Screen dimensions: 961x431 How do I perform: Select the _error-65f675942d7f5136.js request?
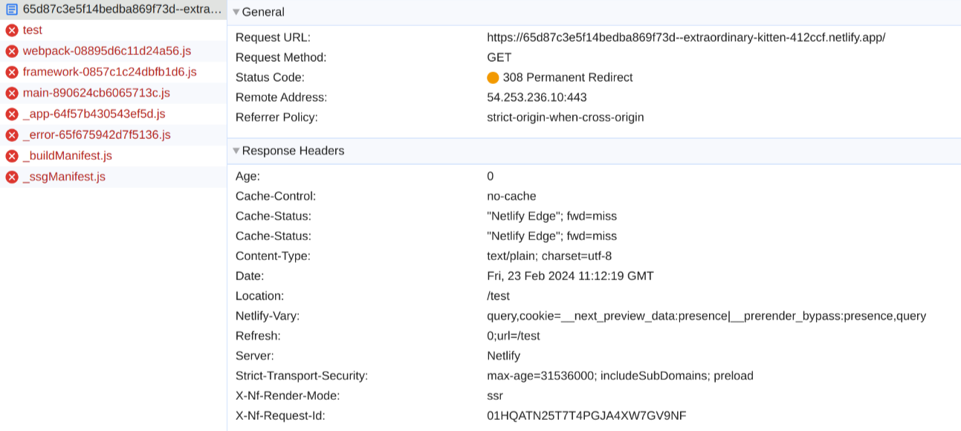tap(97, 135)
